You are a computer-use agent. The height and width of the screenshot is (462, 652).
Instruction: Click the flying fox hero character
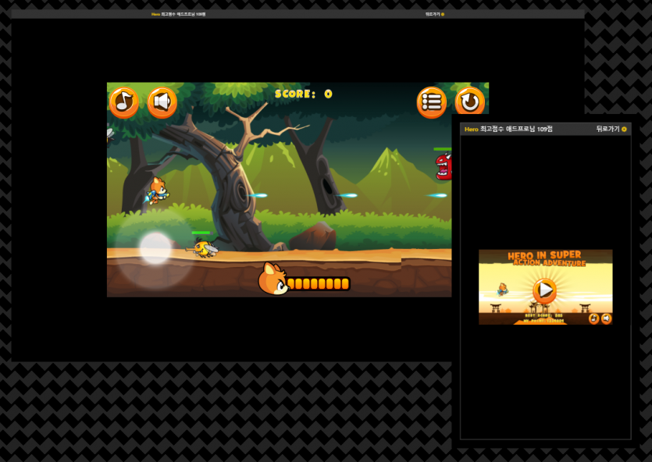[157, 190]
